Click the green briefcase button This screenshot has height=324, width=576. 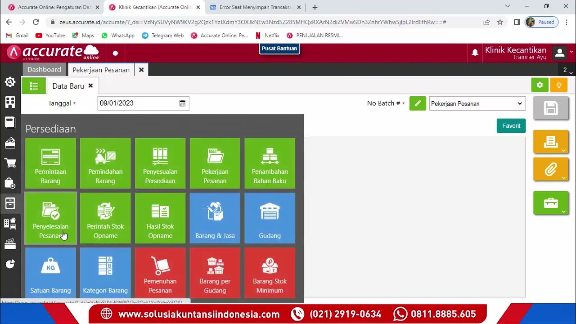551,203
